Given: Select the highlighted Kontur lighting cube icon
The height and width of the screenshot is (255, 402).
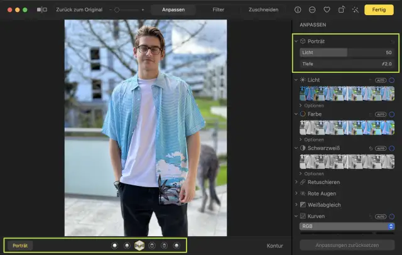Looking at the screenshot, I should (x=139, y=246).
